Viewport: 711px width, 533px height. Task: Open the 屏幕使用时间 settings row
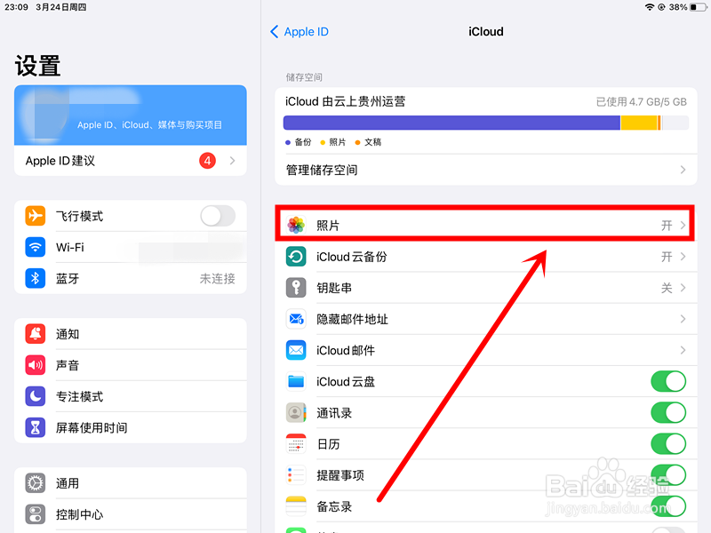[x=131, y=427]
